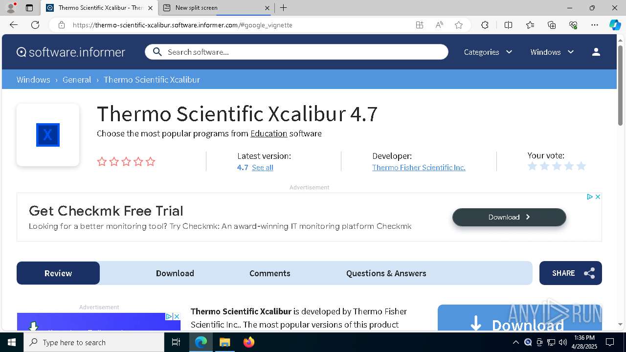
Task: Click the browser profile avatar icon
Action: (x=11, y=8)
